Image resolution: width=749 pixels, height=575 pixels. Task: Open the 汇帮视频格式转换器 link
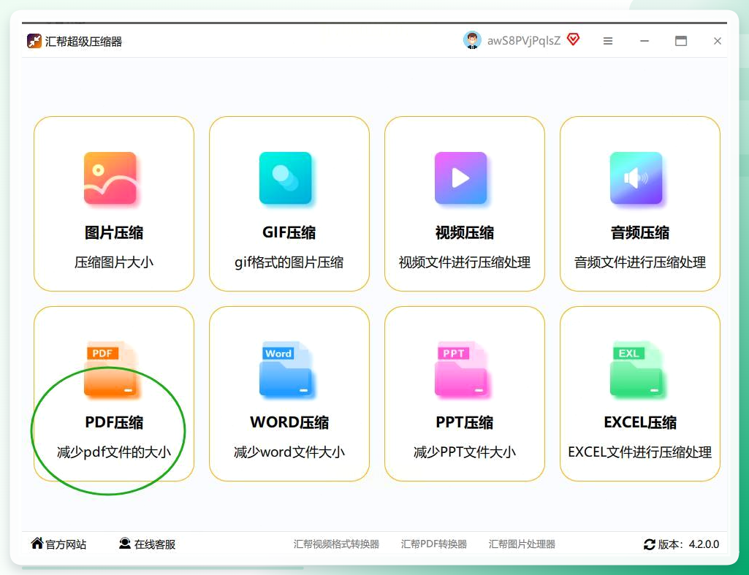click(x=336, y=544)
